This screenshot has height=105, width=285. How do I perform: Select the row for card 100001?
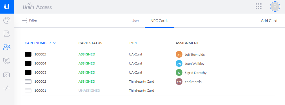pos(148,91)
